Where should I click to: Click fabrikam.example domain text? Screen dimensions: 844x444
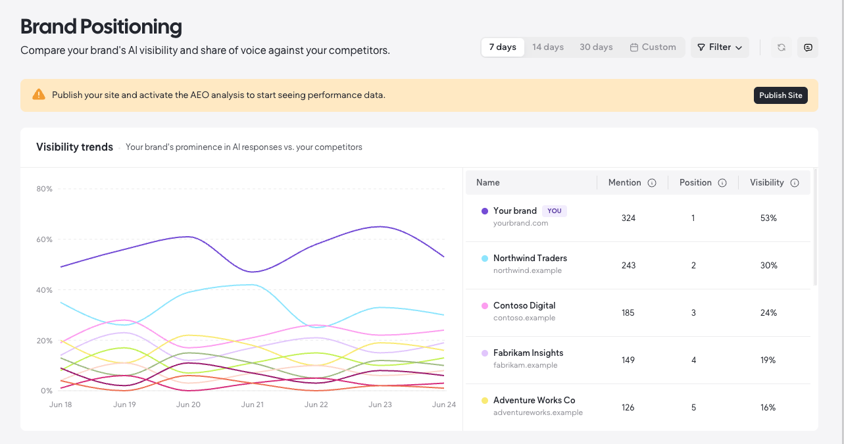pos(526,366)
